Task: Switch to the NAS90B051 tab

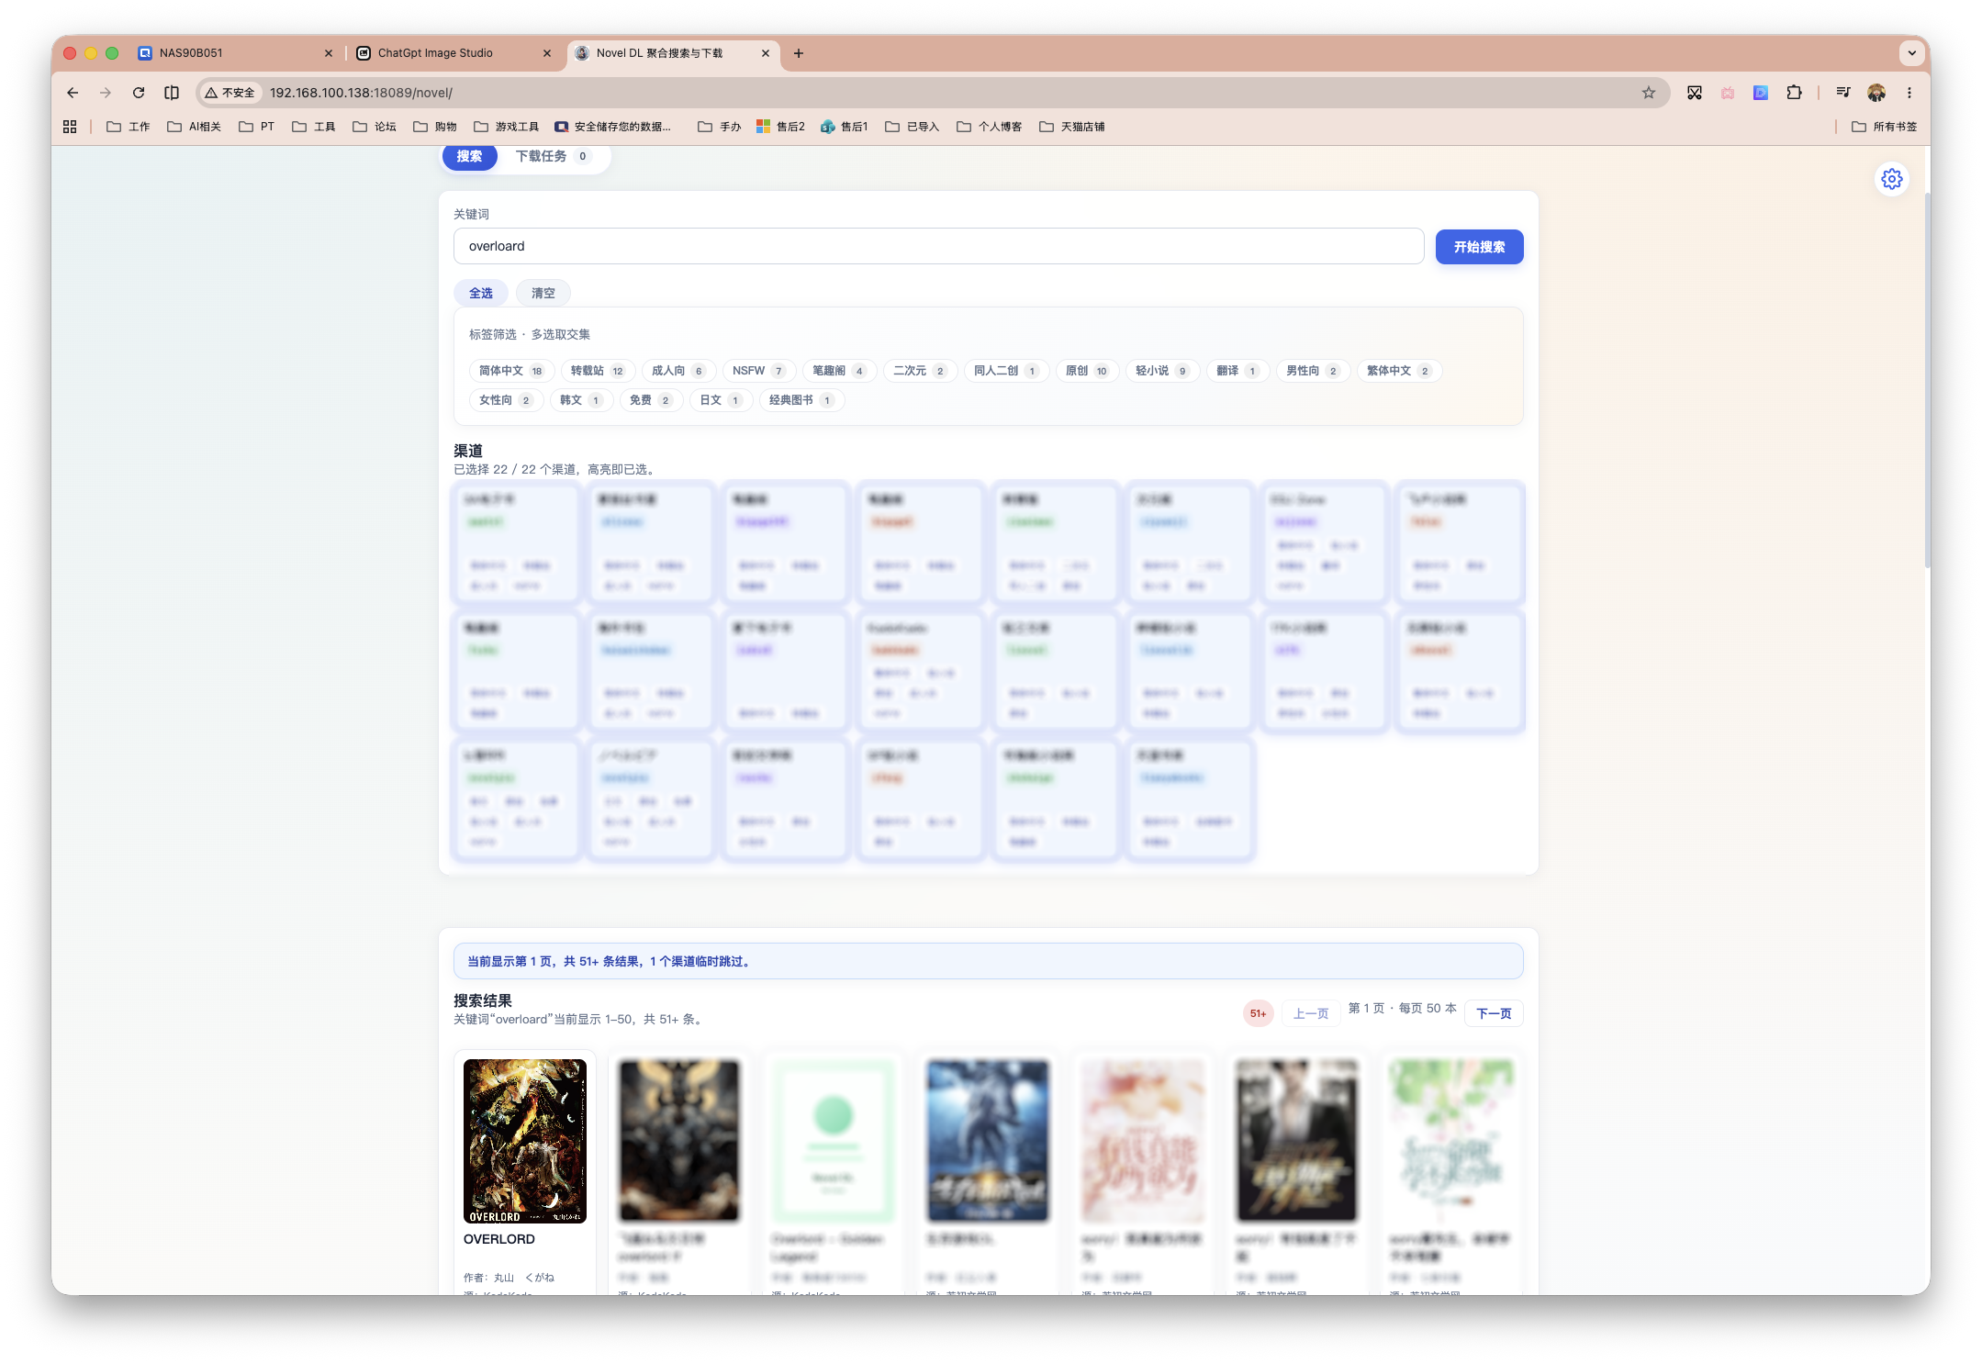Action: click(x=234, y=53)
